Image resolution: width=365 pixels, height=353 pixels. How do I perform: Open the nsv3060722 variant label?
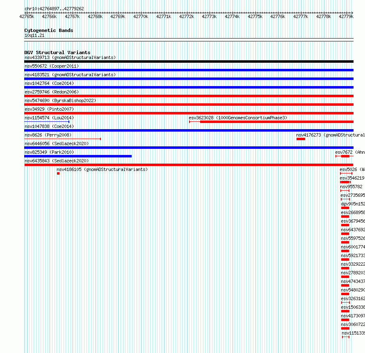[353, 324]
